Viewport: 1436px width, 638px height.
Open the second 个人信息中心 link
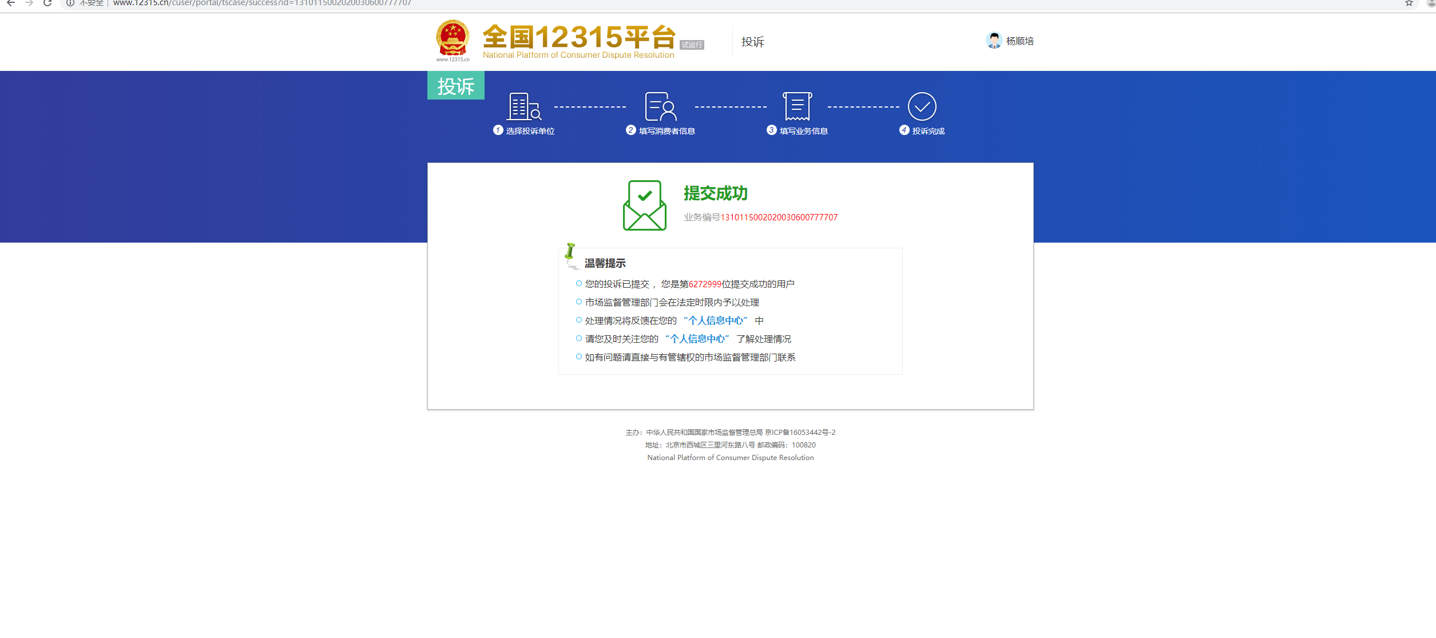click(x=696, y=339)
